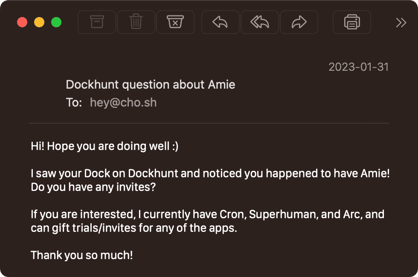Click the line mentioning Cron, Superhuman, and Arc
418x277 pixels.
(208, 214)
